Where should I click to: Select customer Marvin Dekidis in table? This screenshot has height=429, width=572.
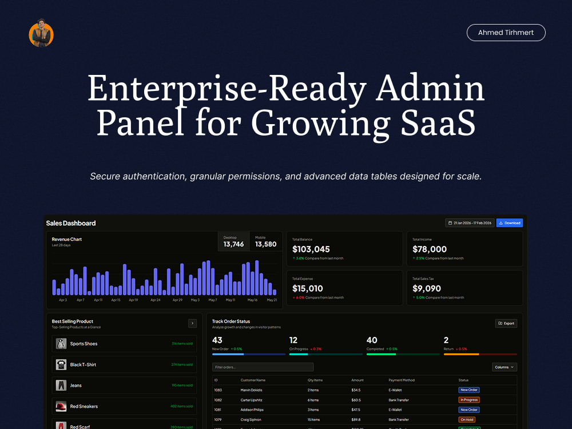(251, 390)
